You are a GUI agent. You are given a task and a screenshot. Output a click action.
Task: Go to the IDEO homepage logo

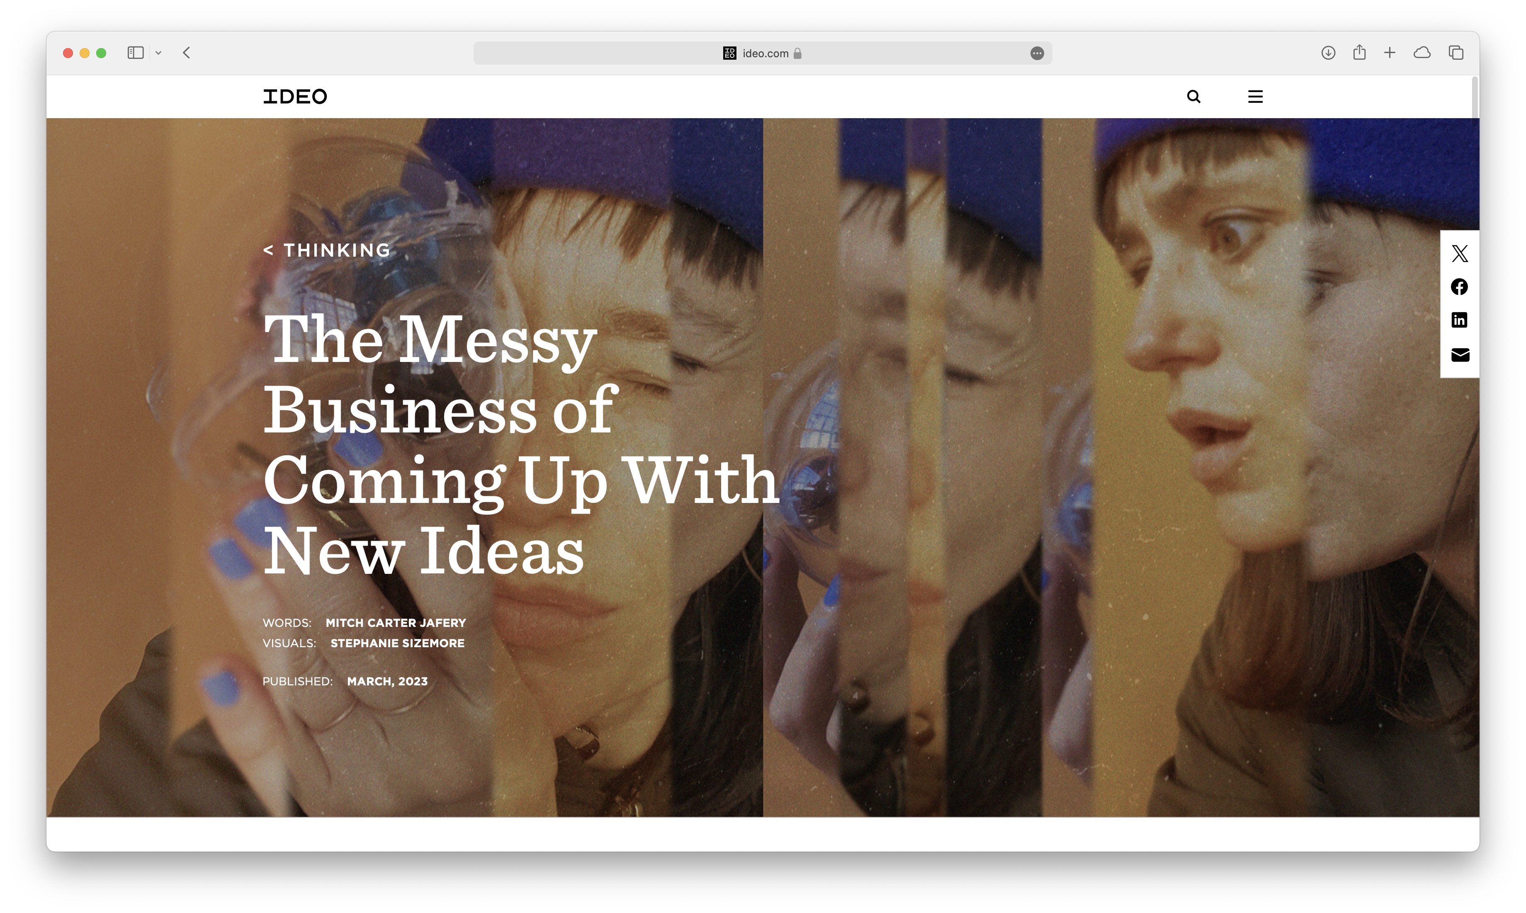(295, 97)
